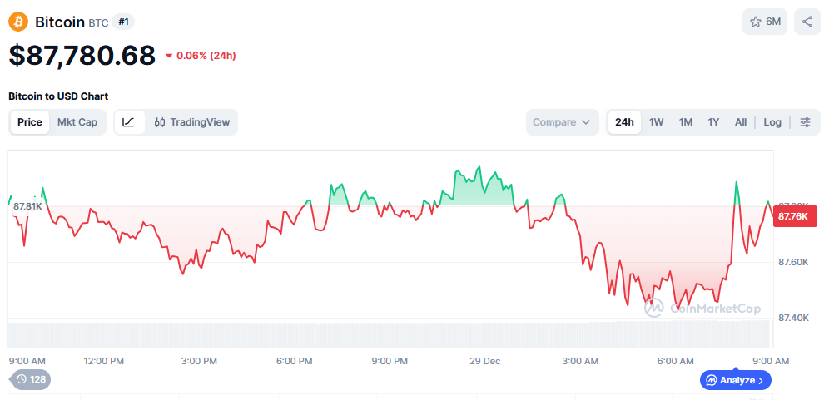This screenshot has height=400, width=829.
Task: Switch to TradingView candlestick chart
Action: click(191, 122)
